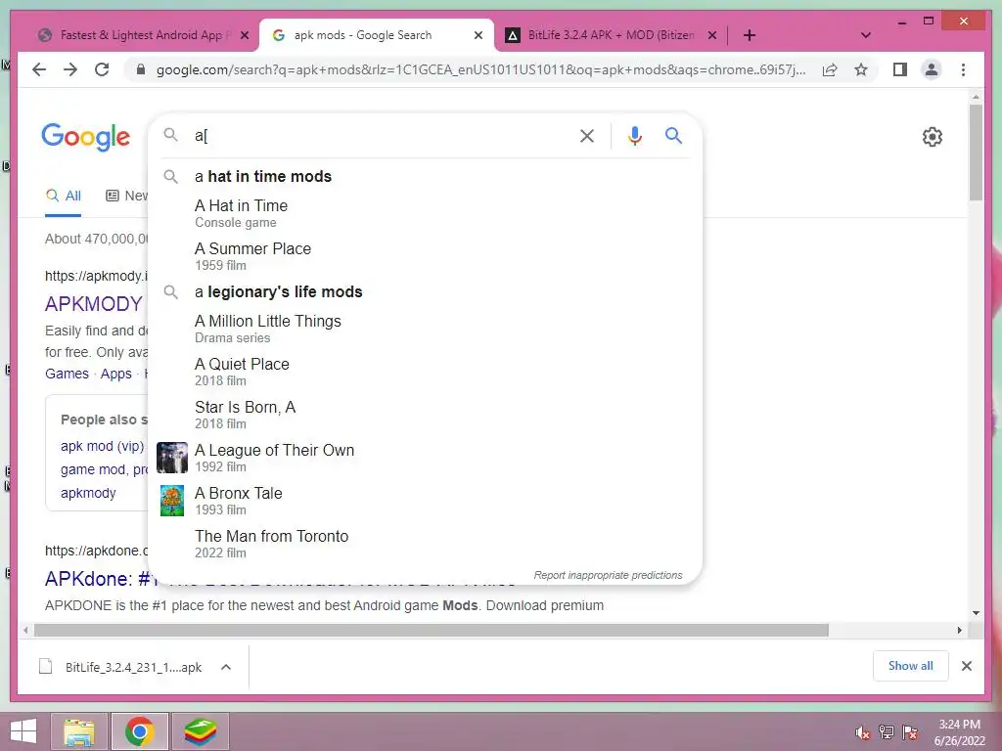Open the APKMODY result title link
This screenshot has width=1002, height=751.
click(93, 304)
